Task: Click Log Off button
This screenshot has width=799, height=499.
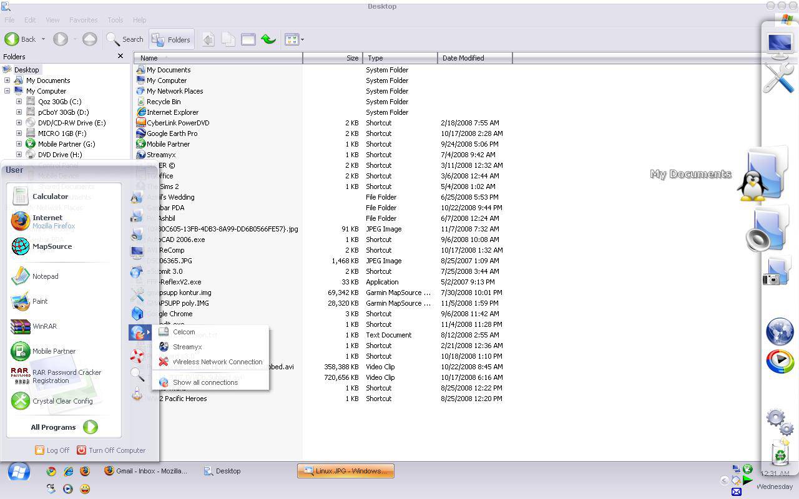Action: [x=52, y=450]
